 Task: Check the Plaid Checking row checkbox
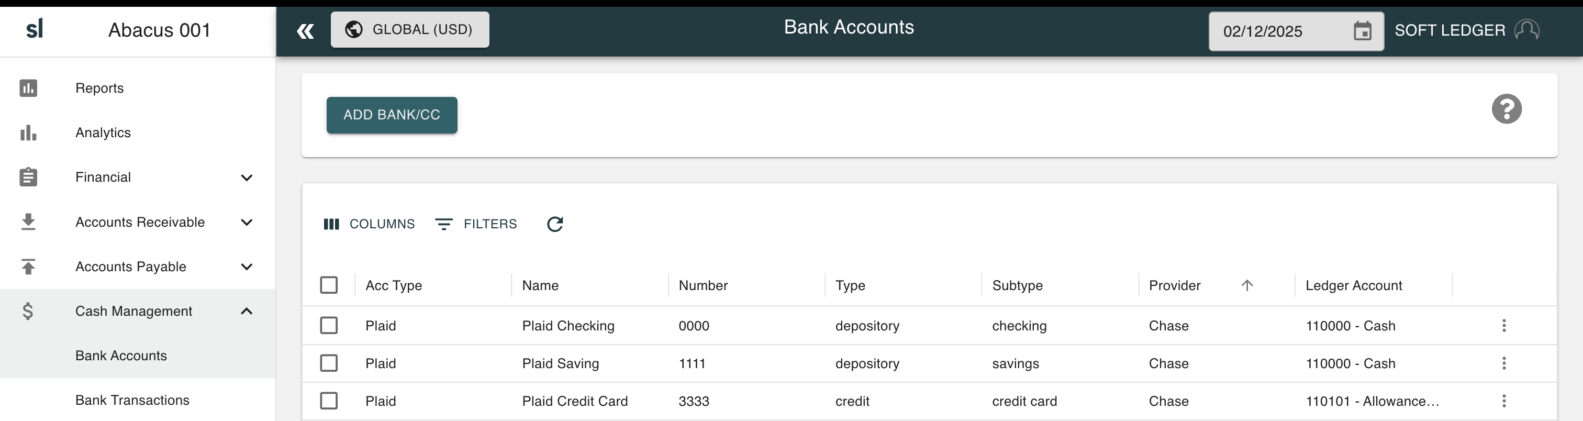(x=329, y=325)
